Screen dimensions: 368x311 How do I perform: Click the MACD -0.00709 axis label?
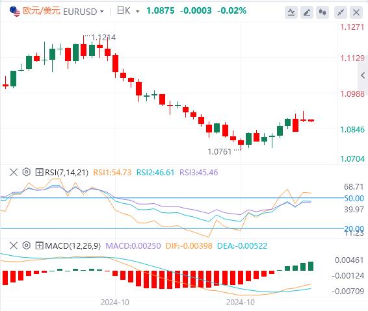348,292
